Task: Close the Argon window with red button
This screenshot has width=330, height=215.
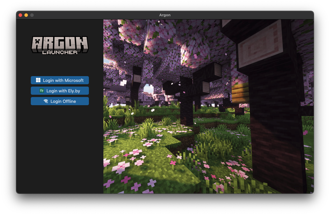Action: 20,15
